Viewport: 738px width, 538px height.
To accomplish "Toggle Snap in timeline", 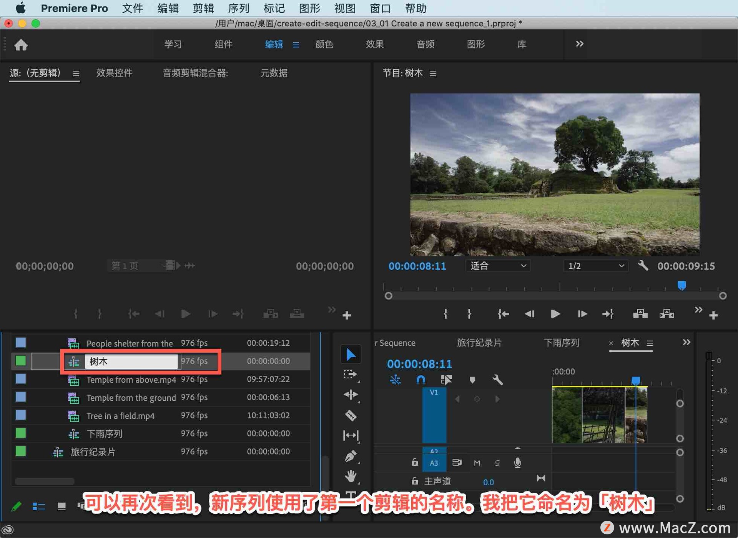I will point(421,380).
